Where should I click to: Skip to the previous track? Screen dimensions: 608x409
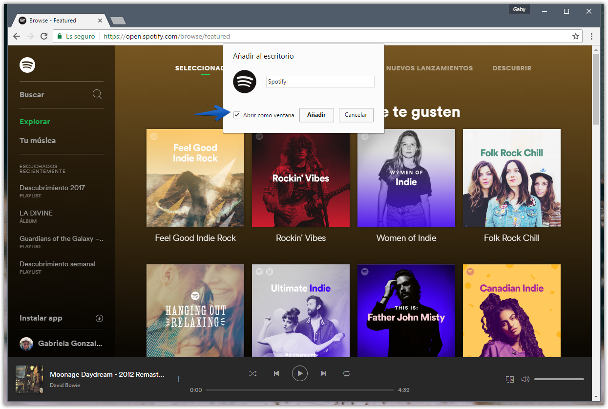click(x=276, y=373)
